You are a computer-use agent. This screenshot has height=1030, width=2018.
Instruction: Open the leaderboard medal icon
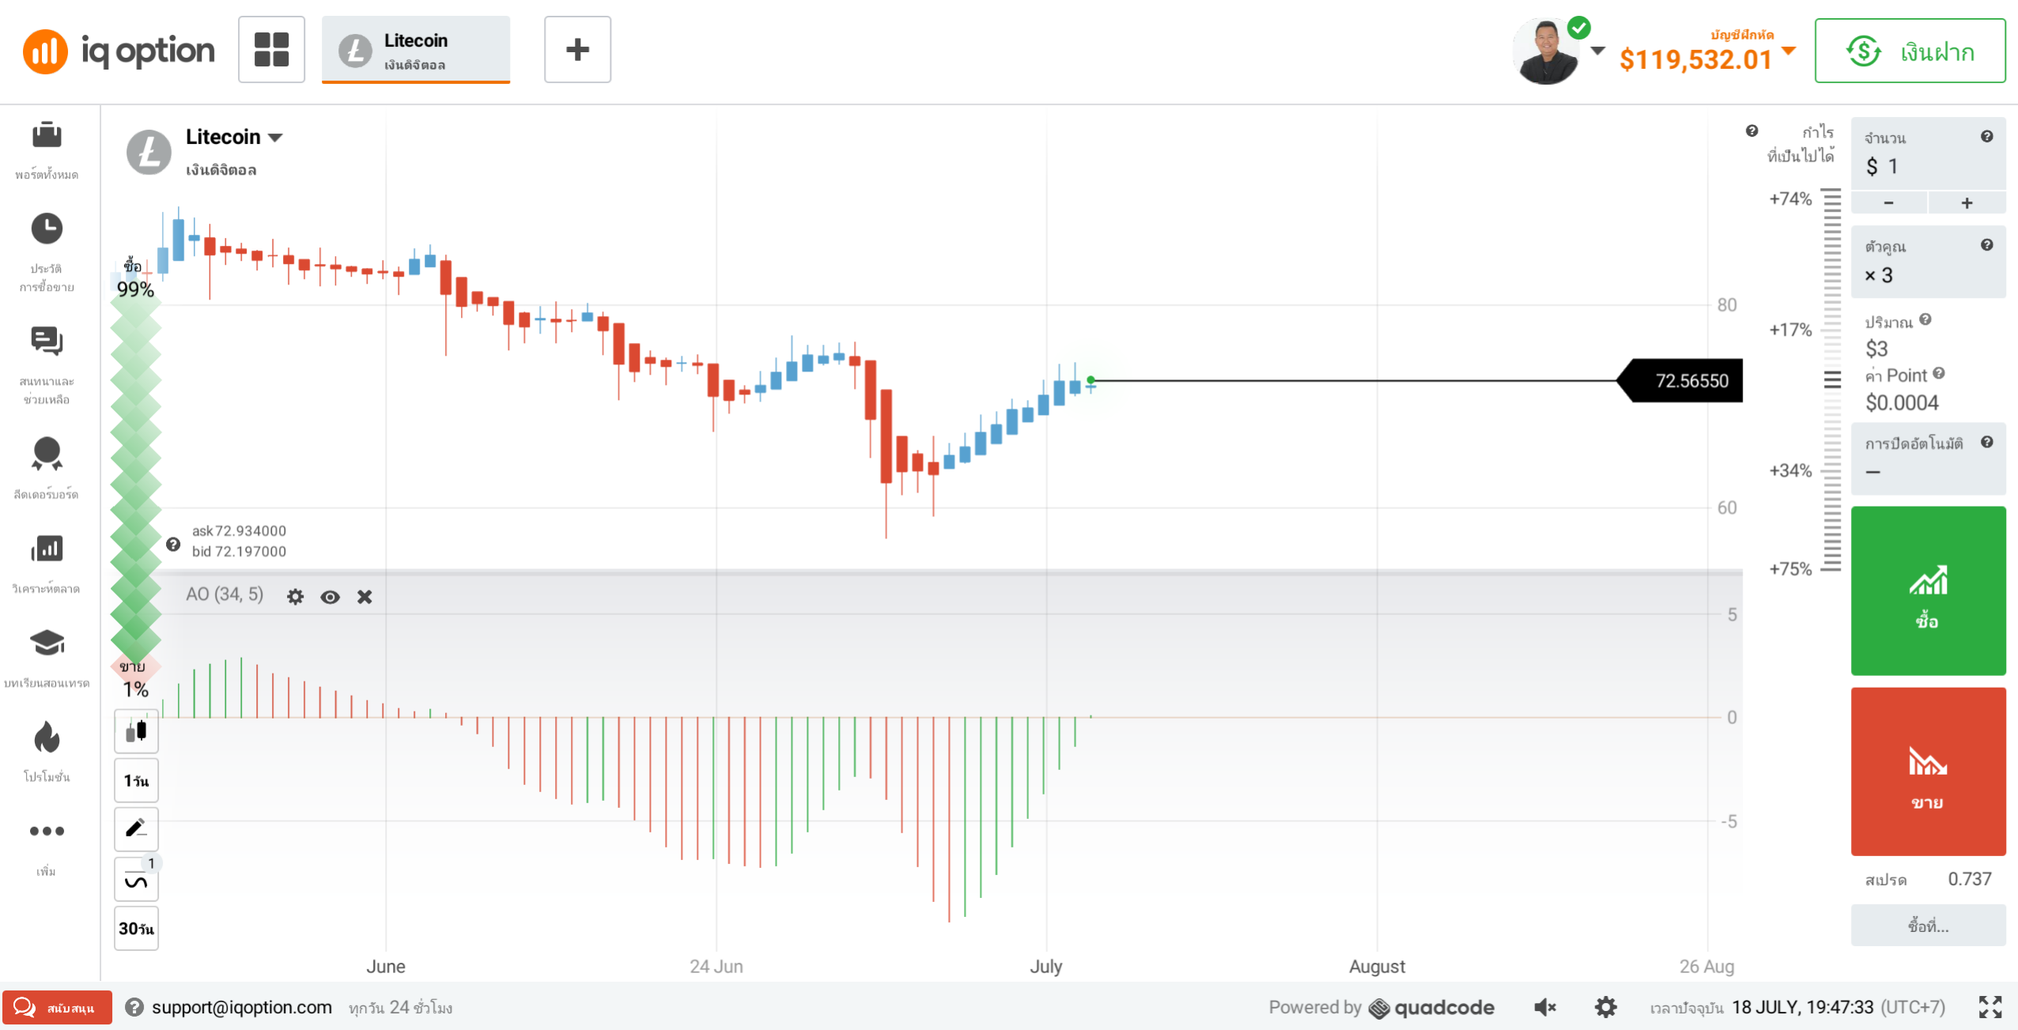[x=47, y=454]
